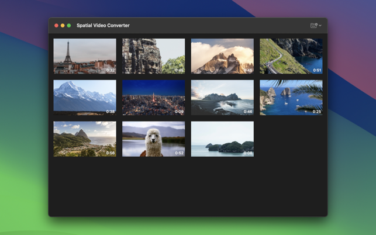Select the black sand beach video 0:46
Viewport: 376px width, 235px height.
pos(222,98)
